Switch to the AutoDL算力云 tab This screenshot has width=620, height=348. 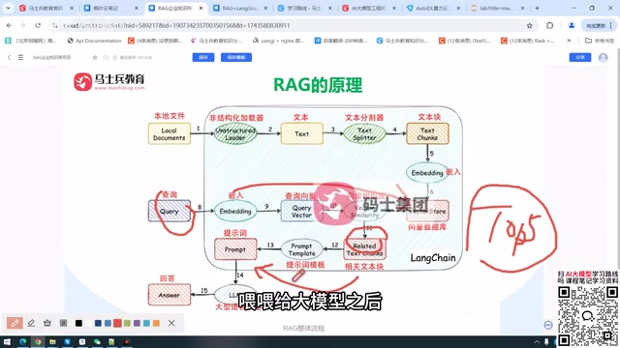[x=433, y=8]
